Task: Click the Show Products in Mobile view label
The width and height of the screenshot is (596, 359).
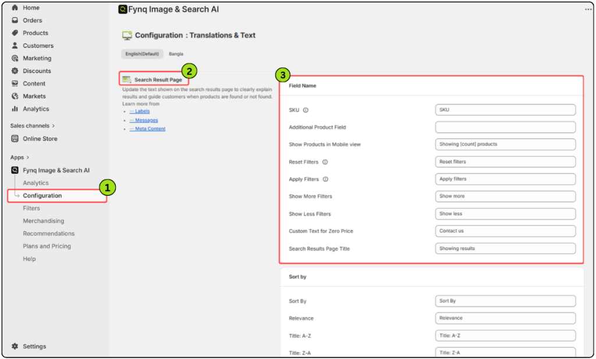Action: (325, 145)
